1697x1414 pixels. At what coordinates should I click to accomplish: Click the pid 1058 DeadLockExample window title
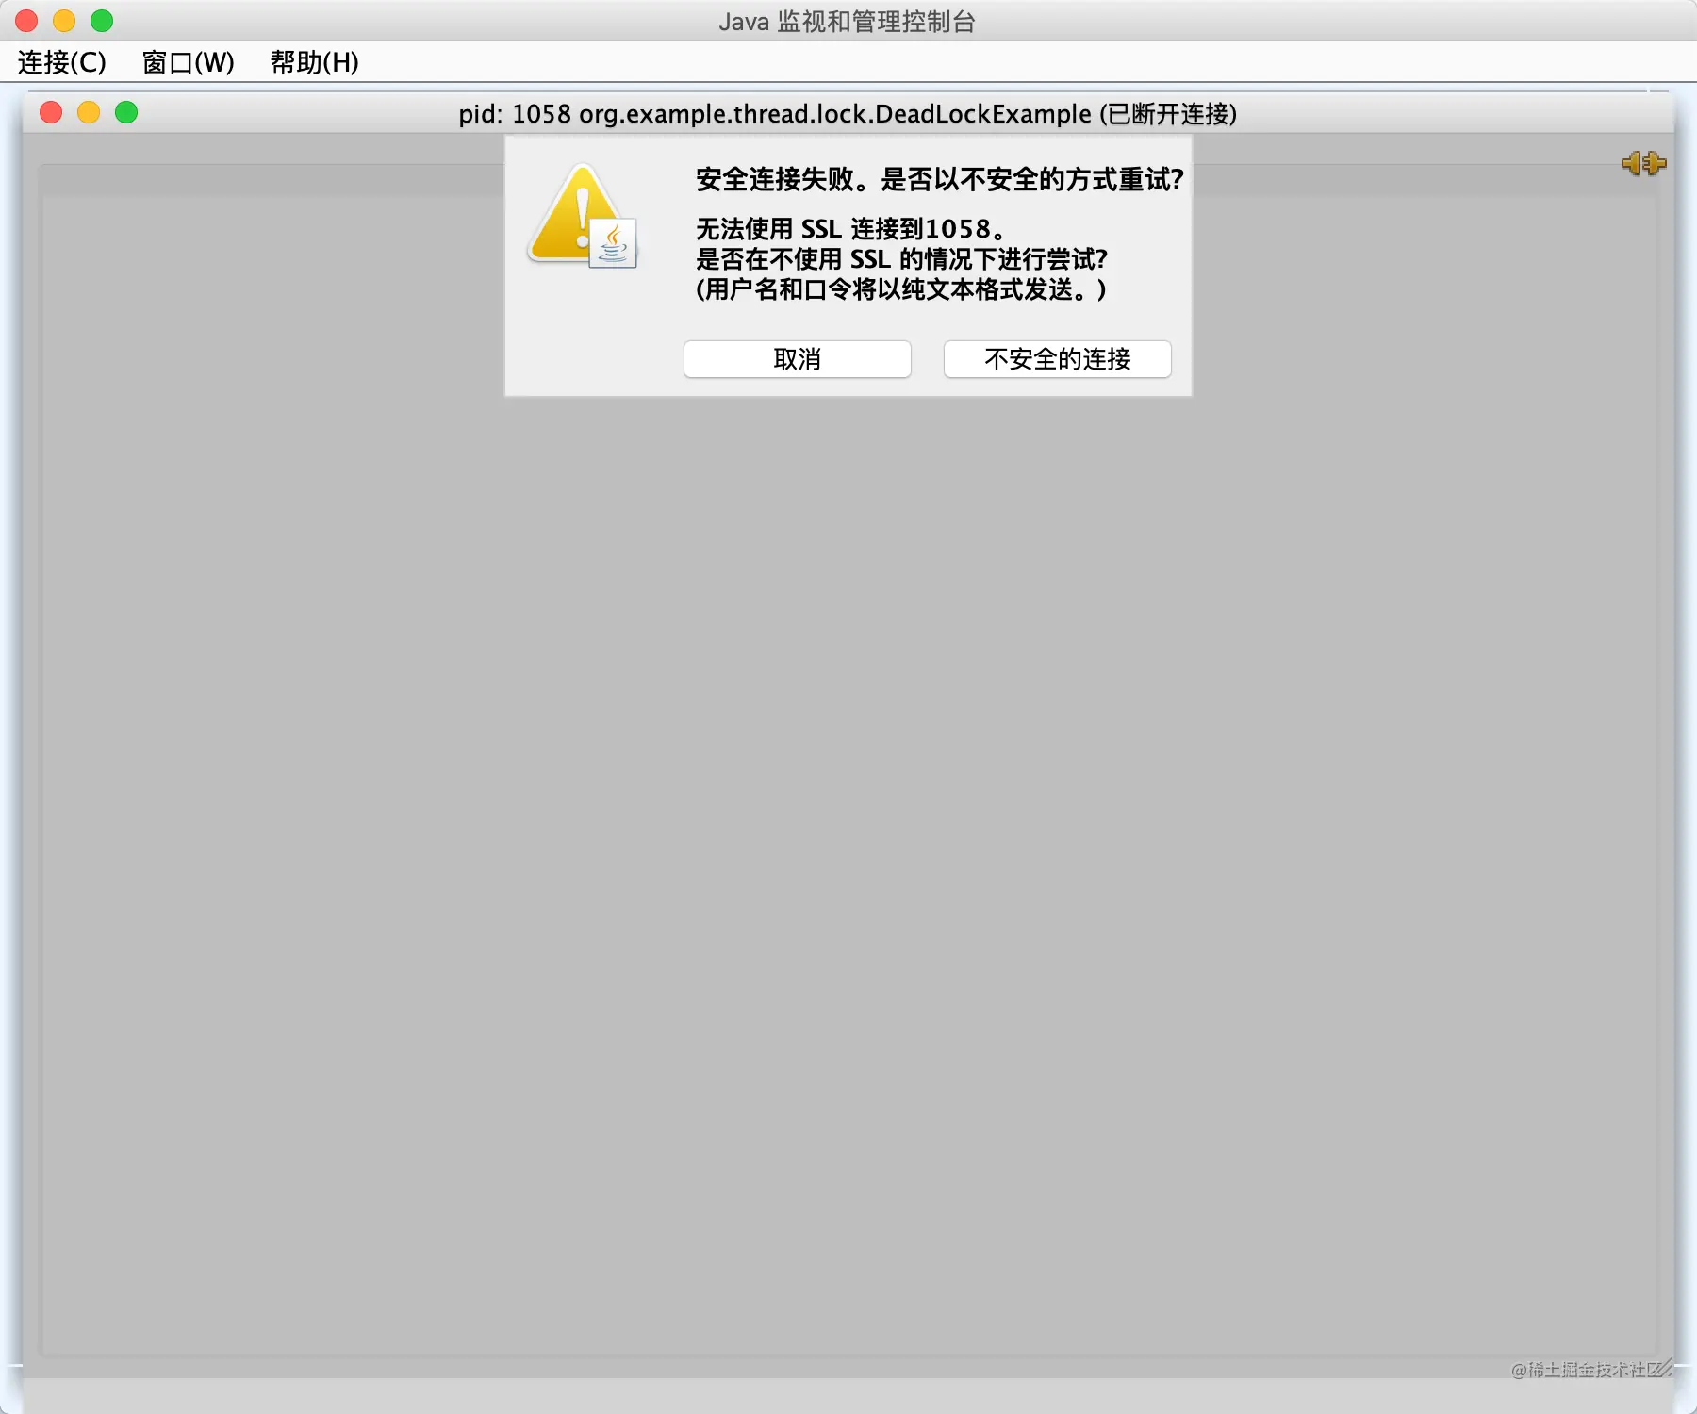click(848, 114)
